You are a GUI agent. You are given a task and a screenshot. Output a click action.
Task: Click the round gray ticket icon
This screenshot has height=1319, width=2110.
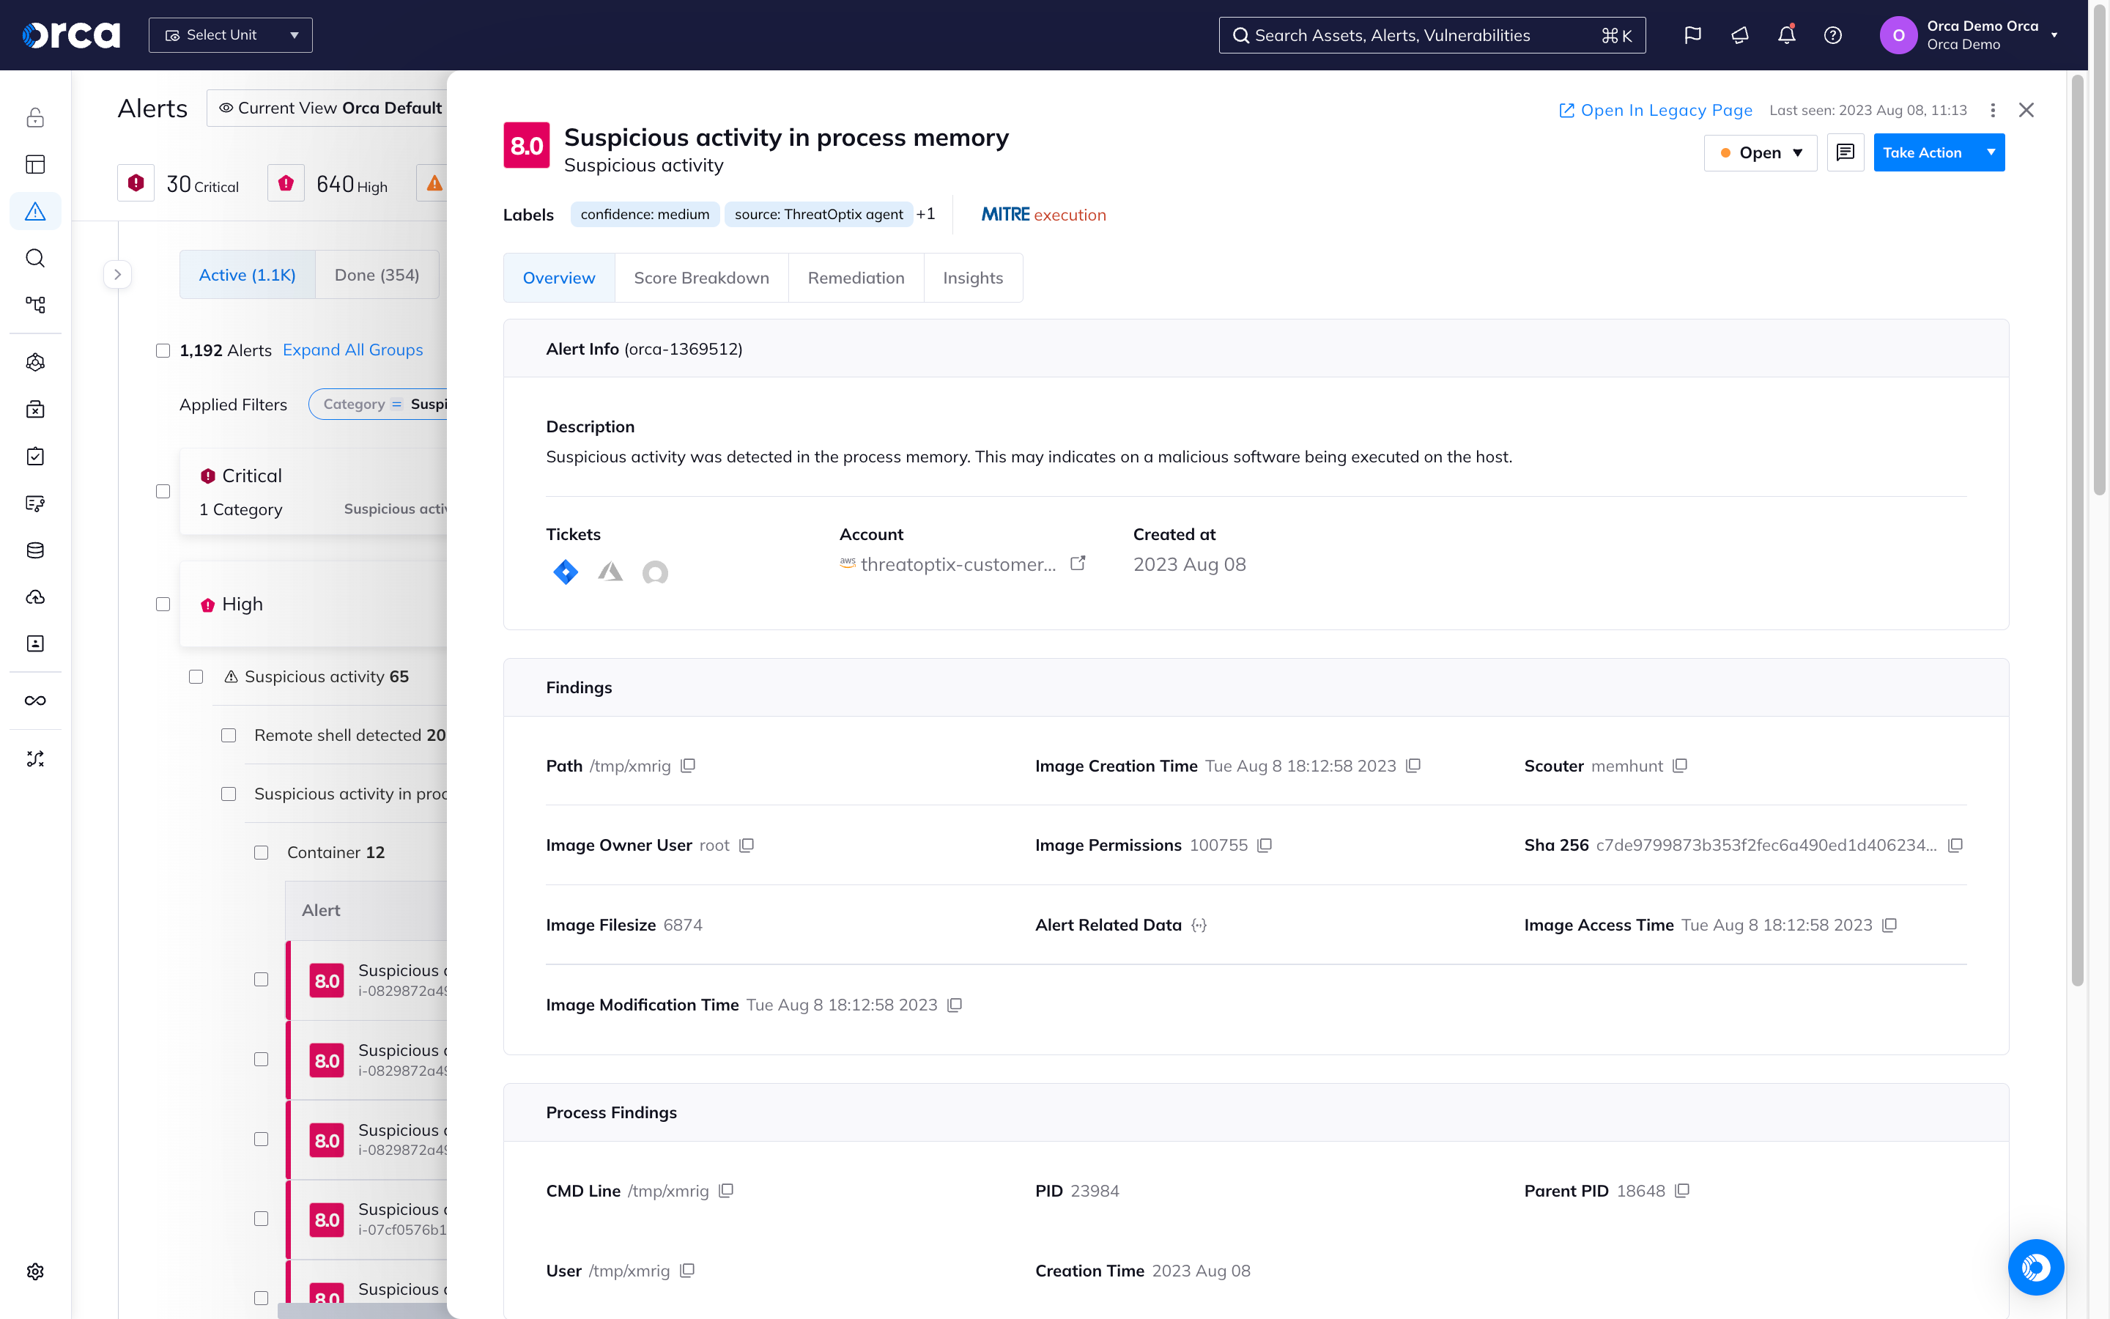[x=655, y=572]
